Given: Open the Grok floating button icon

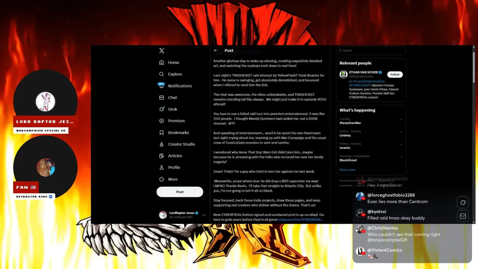Looking at the screenshot, I should (463, 202).
